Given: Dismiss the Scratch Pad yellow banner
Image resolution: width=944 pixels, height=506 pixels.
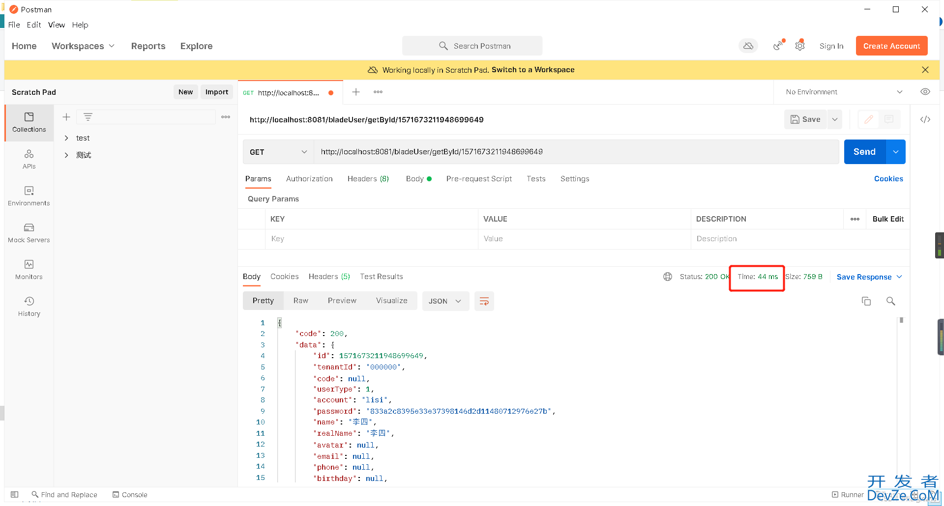Looking at the screenshot, I should [x=925, y=70].
